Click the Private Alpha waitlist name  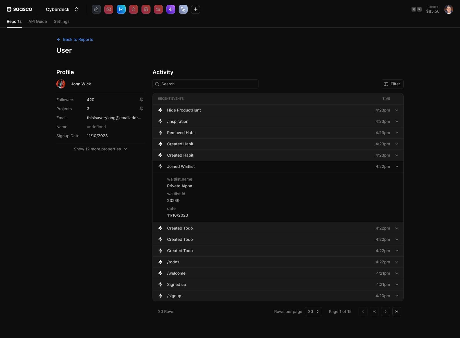point(180,186)
